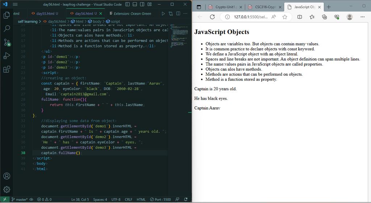Open the browser profile avatar

tap(350, 17)
